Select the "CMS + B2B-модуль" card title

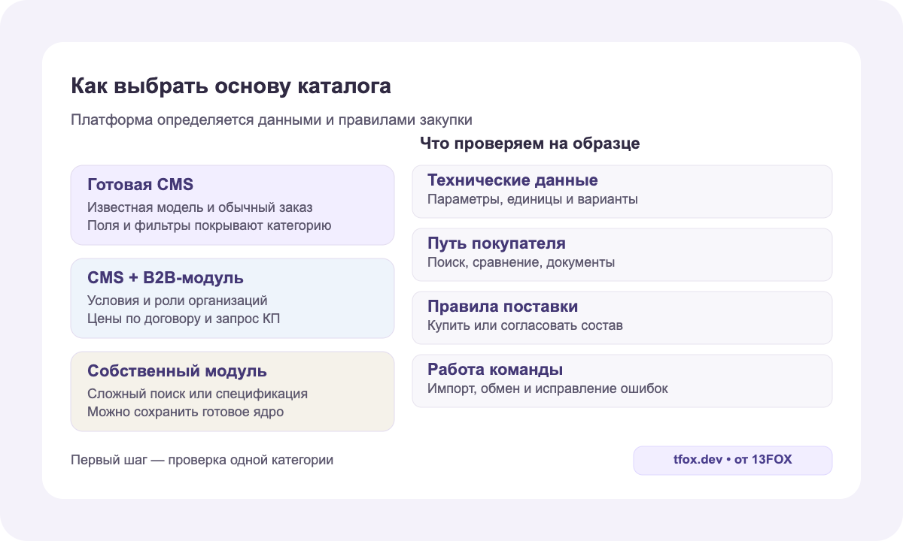coord(166,278)
